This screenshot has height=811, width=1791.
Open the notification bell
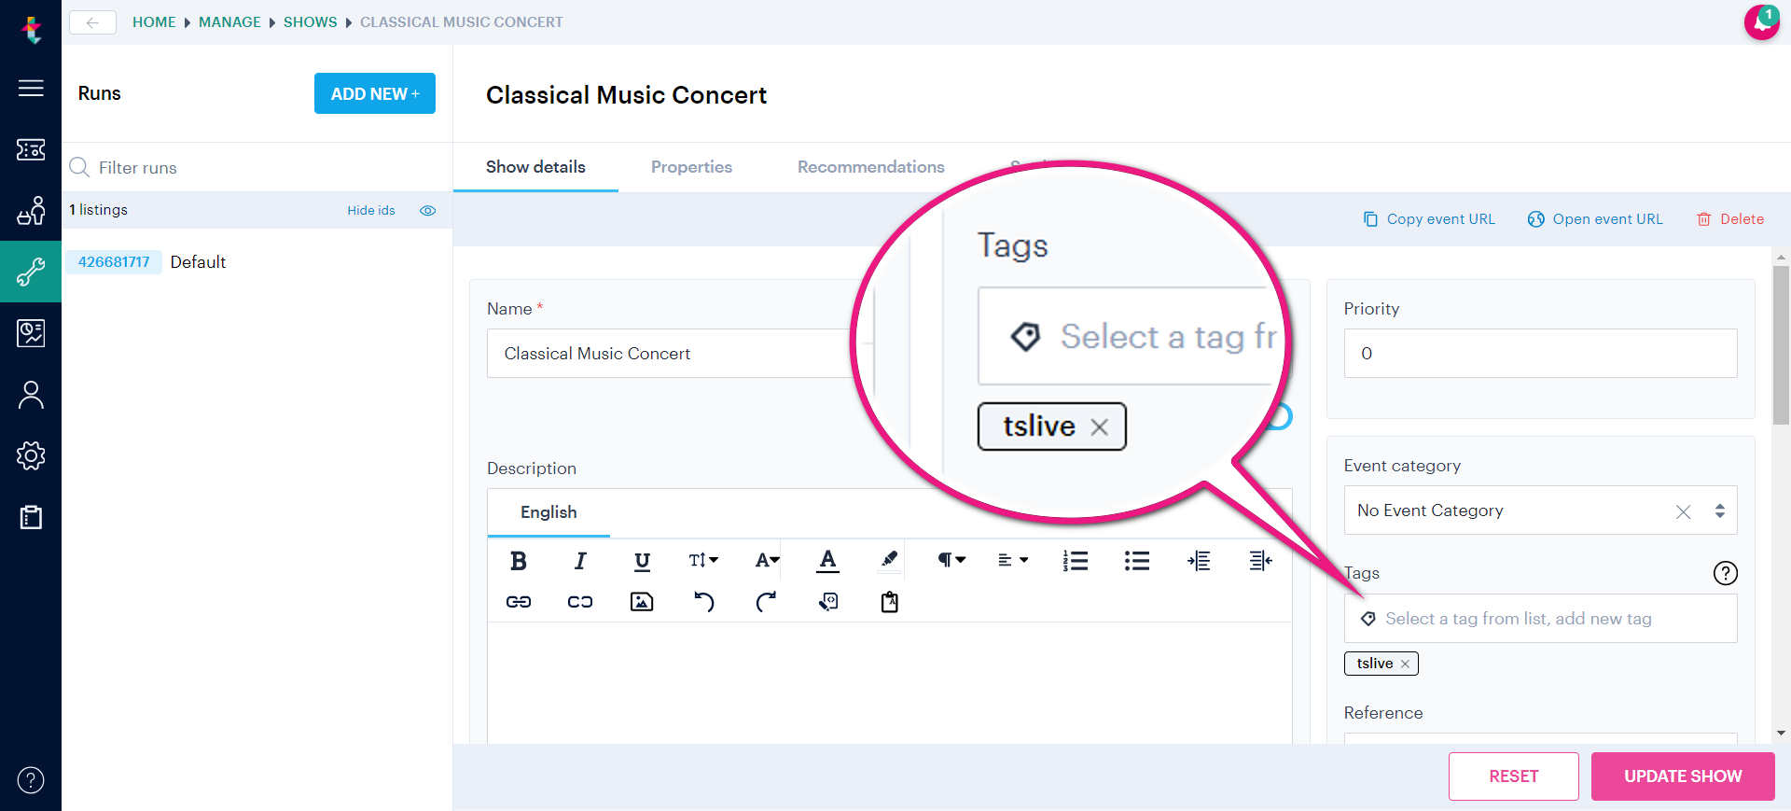[1761, 21]
